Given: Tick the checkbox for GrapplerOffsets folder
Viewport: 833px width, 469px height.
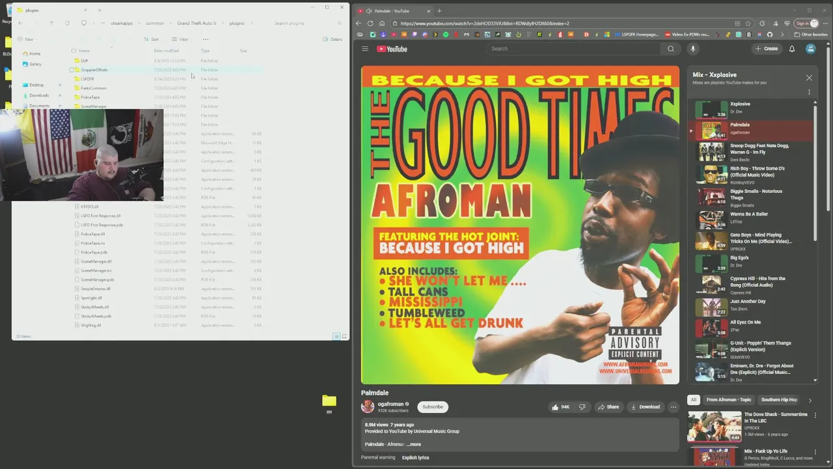Looking at the screenshot, I should coord(72,70).
